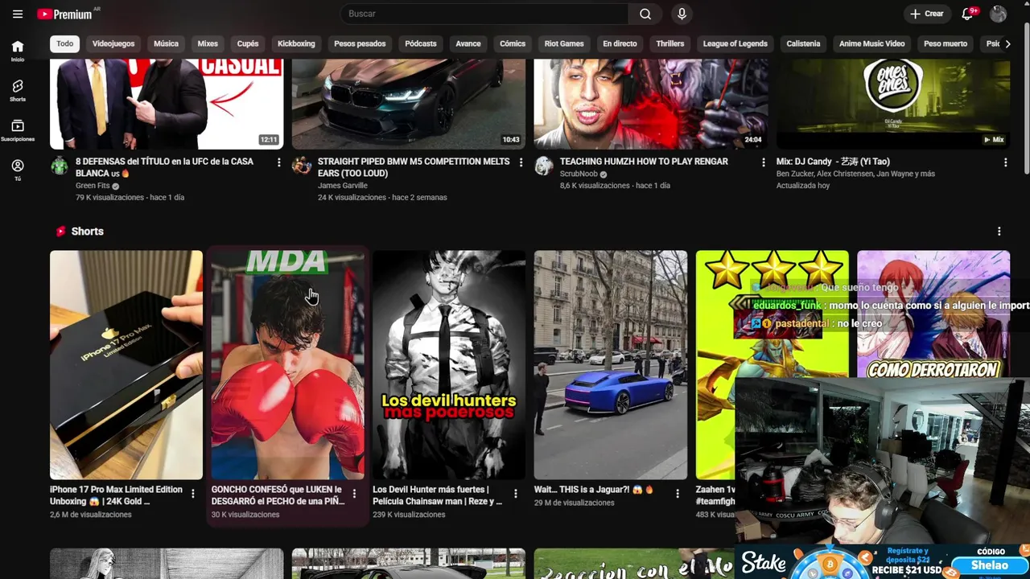Click the search magnifier button

[645, 14]
